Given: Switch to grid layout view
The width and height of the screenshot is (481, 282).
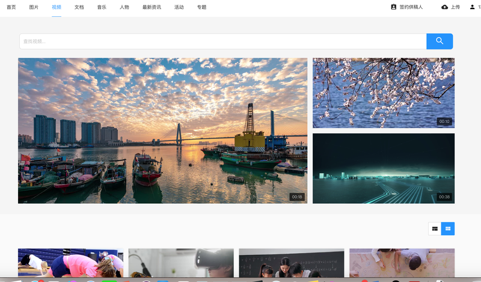Looking at the screenshot, I should coord(448,228).
